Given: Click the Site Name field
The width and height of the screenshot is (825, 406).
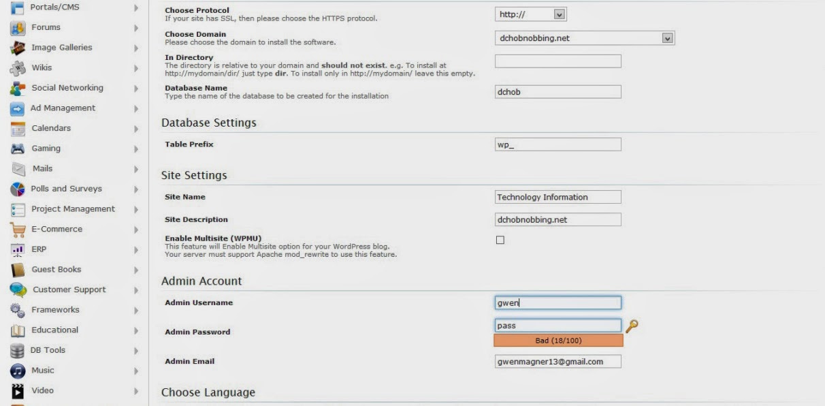Looking at the screenshot, I should pyautogui.click(x=558, y=197).
